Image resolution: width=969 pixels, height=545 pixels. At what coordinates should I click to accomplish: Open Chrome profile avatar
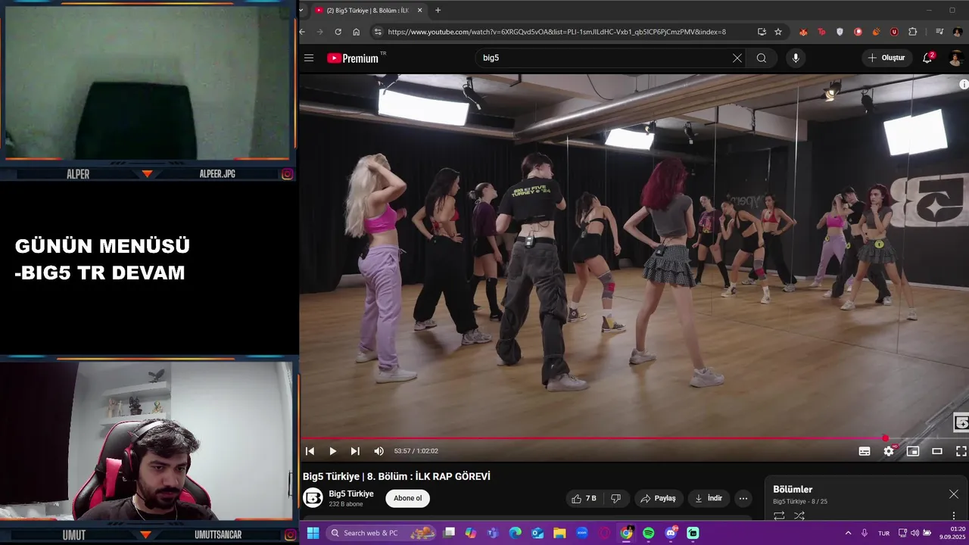(x=958, y=32)
